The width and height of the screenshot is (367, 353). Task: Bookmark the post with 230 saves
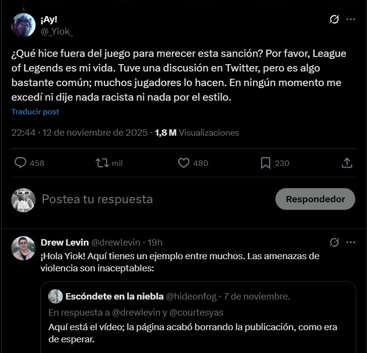[266, 163]
